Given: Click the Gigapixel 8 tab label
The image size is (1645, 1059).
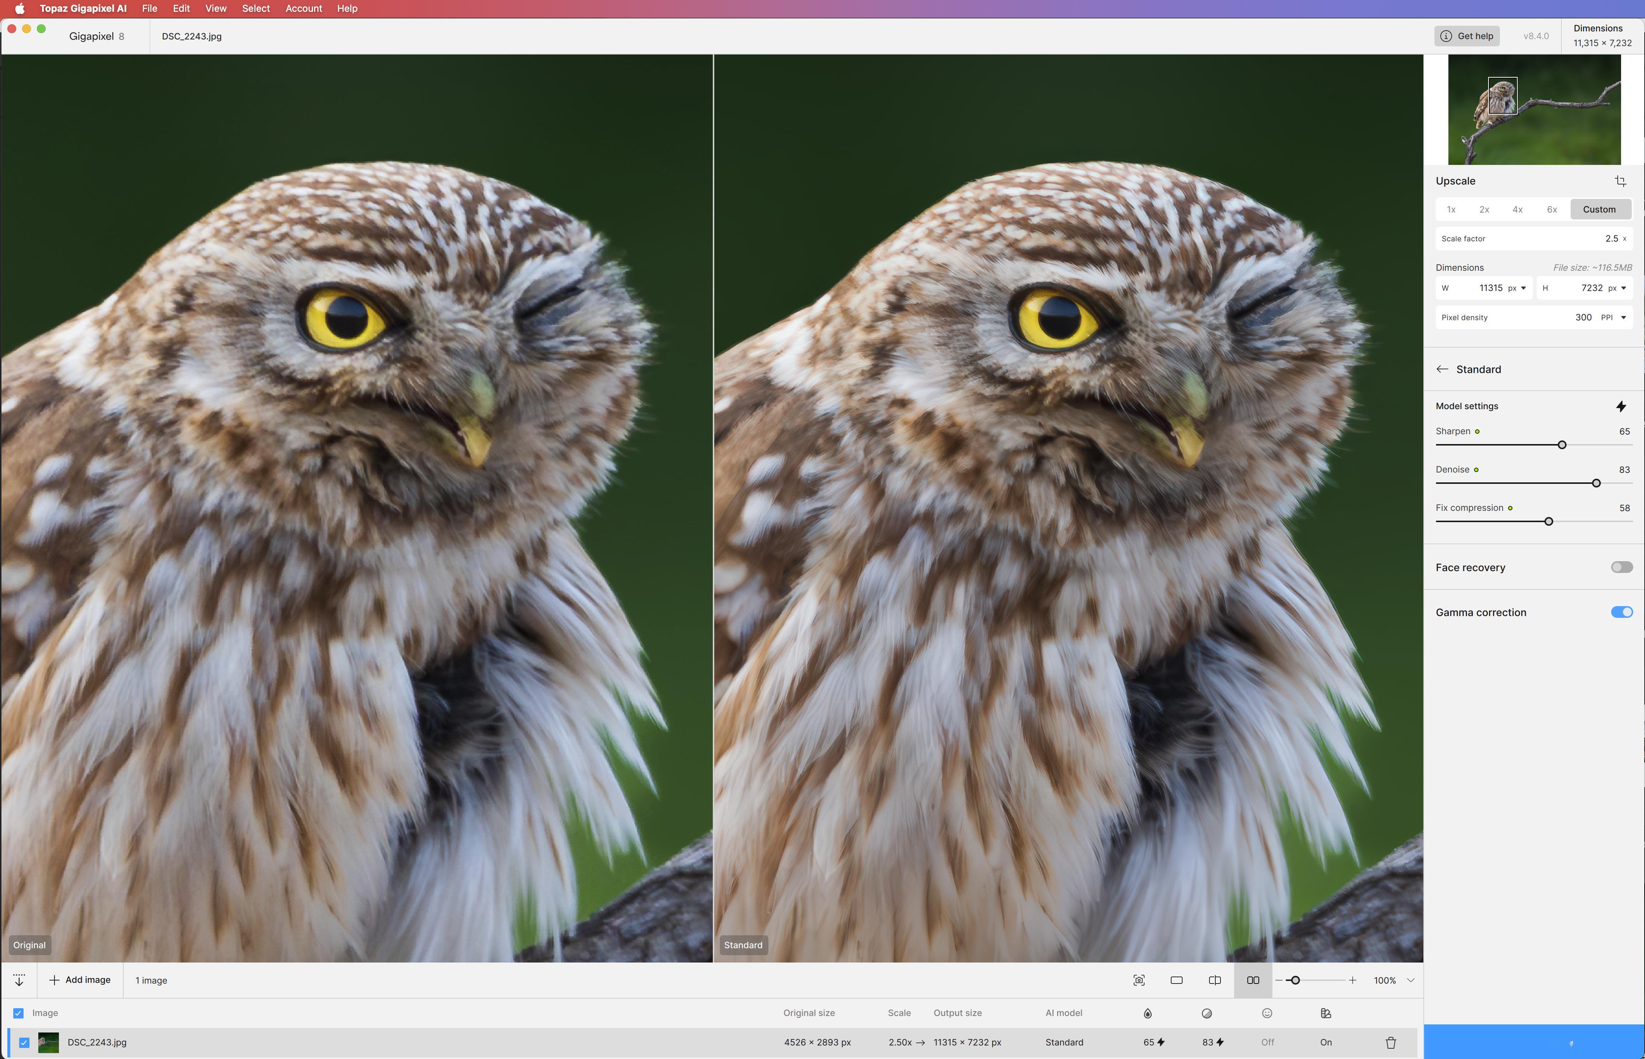Looking at the screenshot, I should pyautogui.click(x=97, y=36).
